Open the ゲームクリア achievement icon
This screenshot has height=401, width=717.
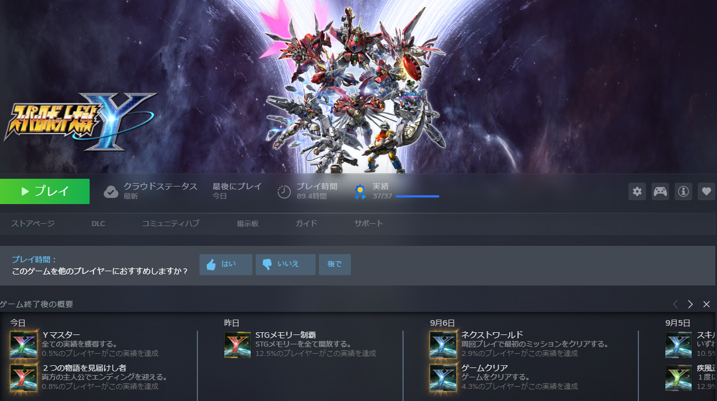(x=443, y=378)
